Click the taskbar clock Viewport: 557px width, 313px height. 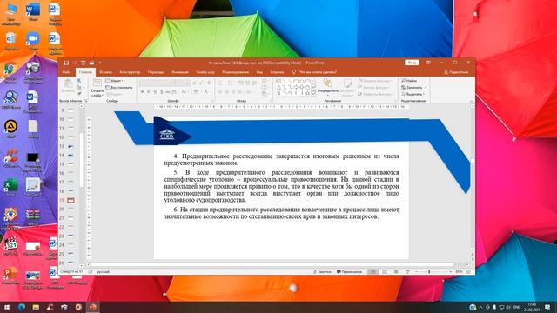tap(532, 307)
